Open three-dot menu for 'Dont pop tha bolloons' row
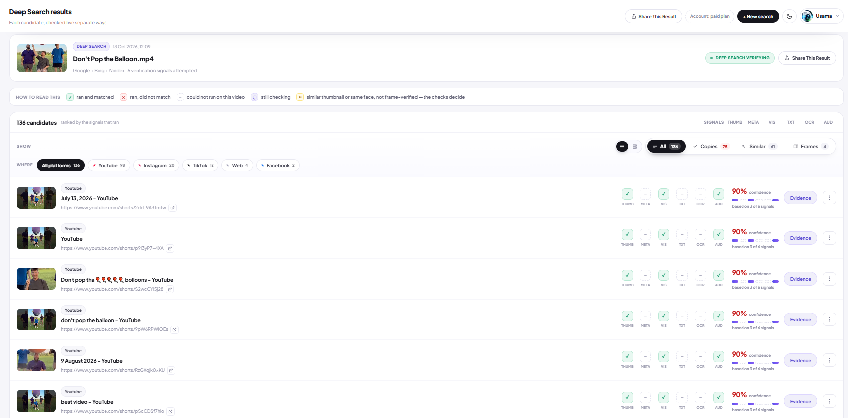848x418 pixels. pos(829,279)
